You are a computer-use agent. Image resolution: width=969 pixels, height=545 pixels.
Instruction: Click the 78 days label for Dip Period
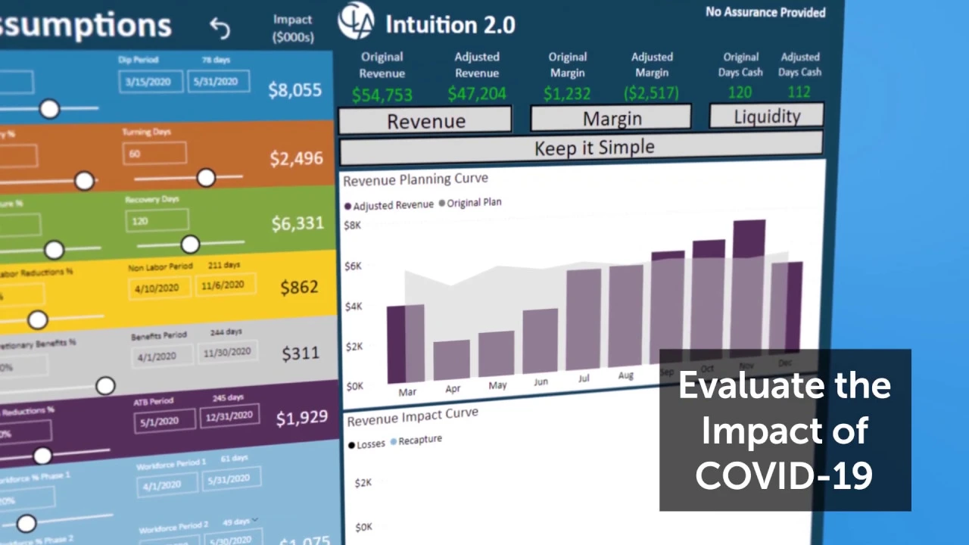(x=217, y=60)
